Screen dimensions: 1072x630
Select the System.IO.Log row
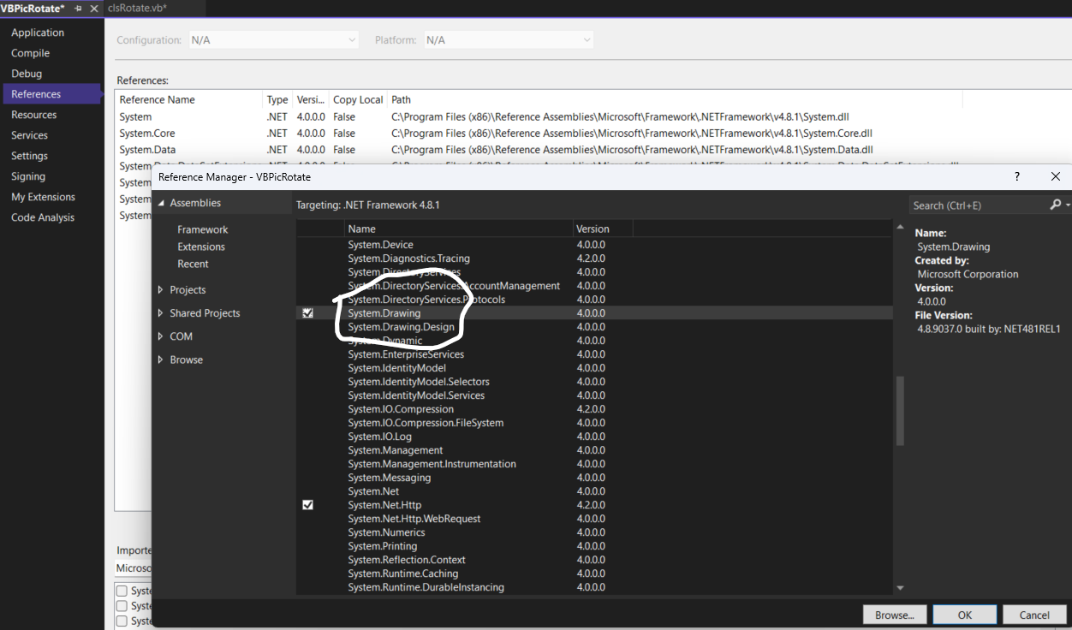pos(594,437)
